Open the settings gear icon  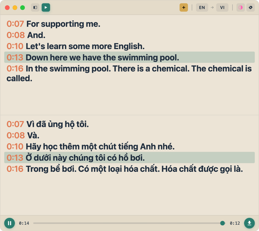(x=251, y=8)
